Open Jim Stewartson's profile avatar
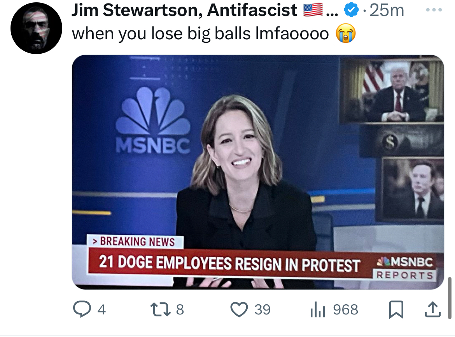Image resolution: width=455 pixels, height=337 pixels. (36, 28)
